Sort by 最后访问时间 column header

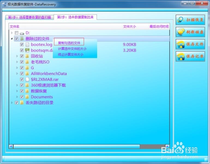pos(159,27)
